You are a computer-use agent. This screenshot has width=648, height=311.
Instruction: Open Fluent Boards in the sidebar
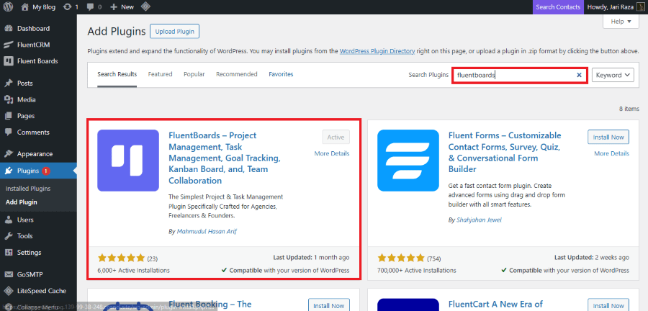tap(38, 61)
